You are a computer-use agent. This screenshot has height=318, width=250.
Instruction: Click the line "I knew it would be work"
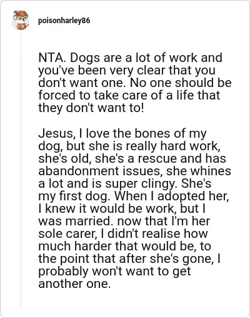coord(122,208)
